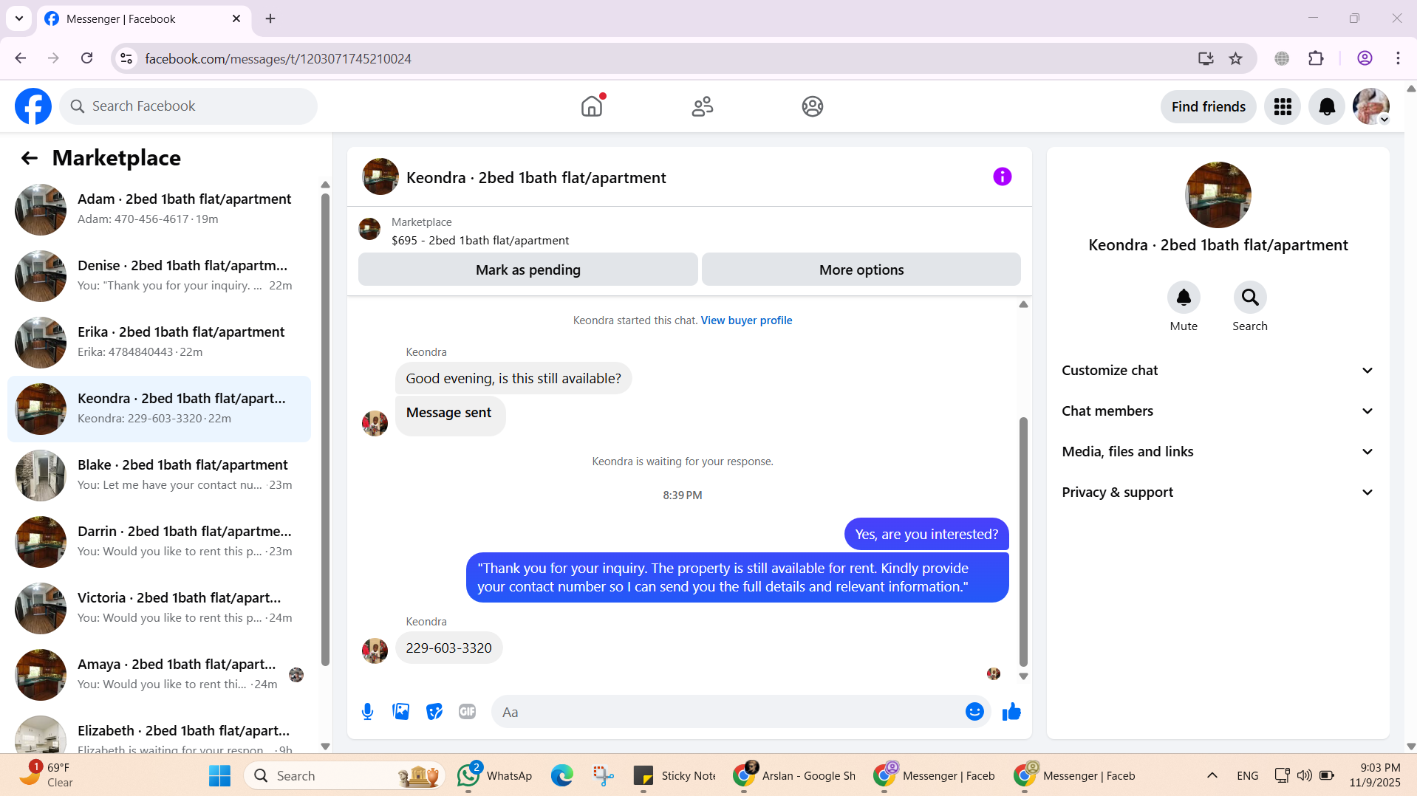The width and height of the screenshot is (1417, 796).
Task: Send a voice clip microphone icon
Action: point(368,712)
